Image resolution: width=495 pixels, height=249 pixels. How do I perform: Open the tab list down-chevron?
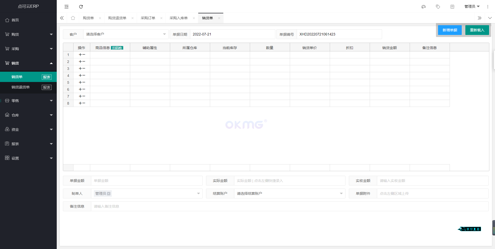tap(490, 18)
